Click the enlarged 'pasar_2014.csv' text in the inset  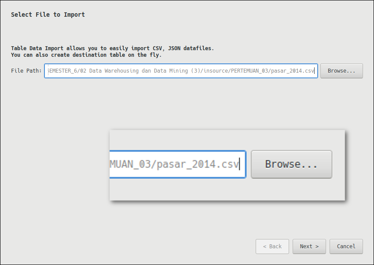coord(198,164)
